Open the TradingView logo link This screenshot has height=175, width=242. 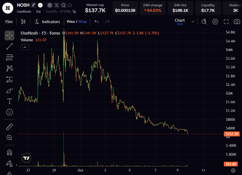(26, 158)
